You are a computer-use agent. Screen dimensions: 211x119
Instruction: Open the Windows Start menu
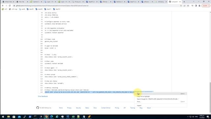click(x=3, y=117)
